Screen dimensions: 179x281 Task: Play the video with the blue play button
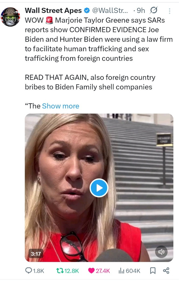(99, 188)
